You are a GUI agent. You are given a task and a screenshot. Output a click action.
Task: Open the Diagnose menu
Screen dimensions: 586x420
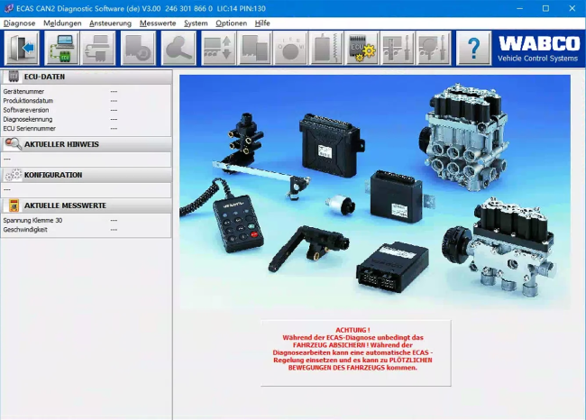point(20,23)
